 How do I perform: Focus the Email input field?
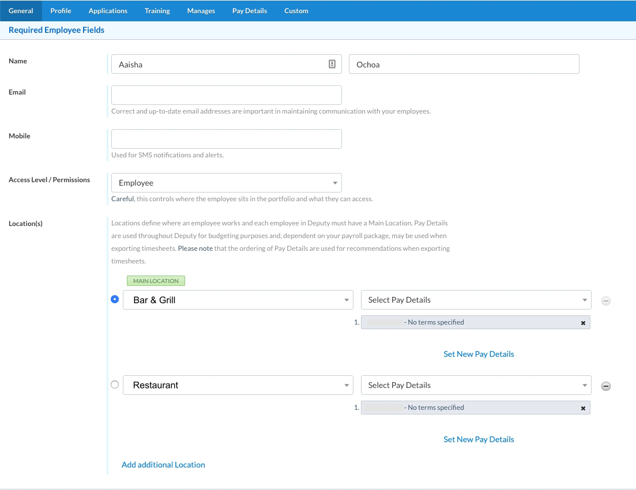point(226,95)
